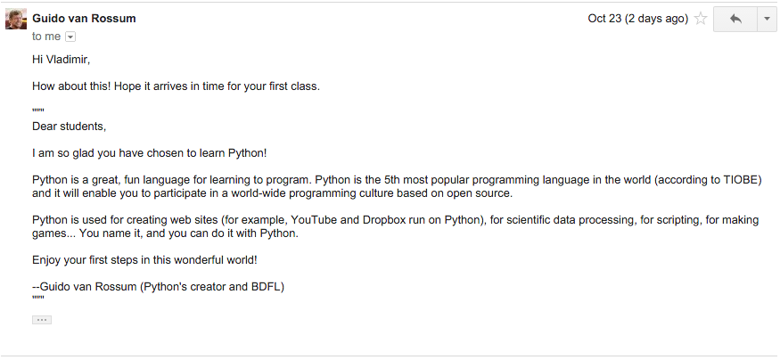The image size is (780, 360).
Task: Click the signature line mentioning BDFL
Action: click(158, 287)
